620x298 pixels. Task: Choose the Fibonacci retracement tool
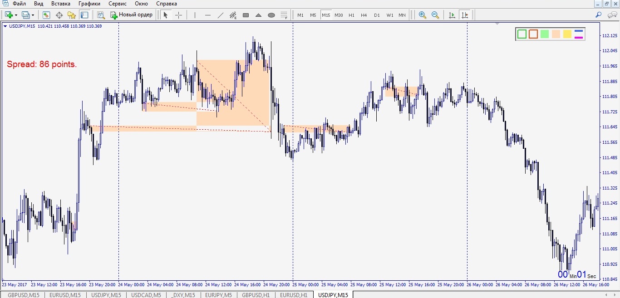233,15
